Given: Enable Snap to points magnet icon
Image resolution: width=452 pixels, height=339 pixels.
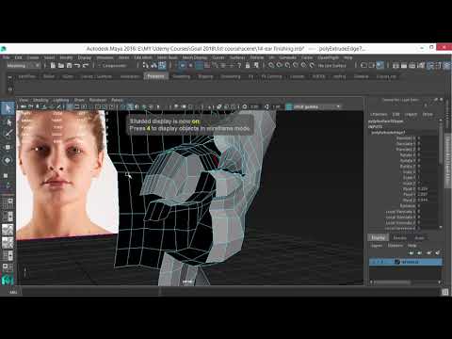Looking at the screenshot, I should click(x=287, y=65).
